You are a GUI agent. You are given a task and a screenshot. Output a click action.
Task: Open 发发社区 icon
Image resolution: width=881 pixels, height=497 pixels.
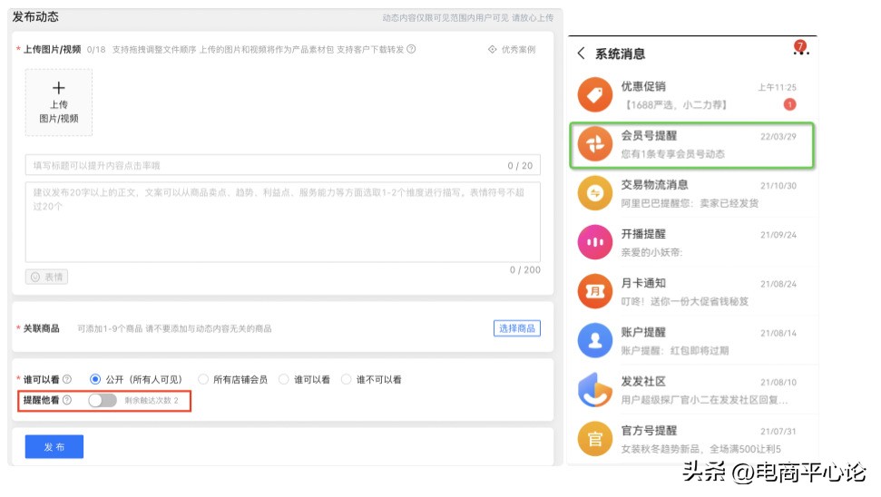coord(595,390)
